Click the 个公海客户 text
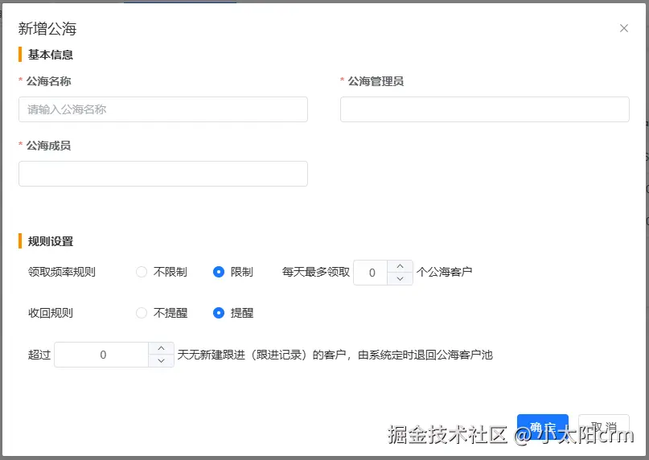Screen dimensions: 649x460 445,272
